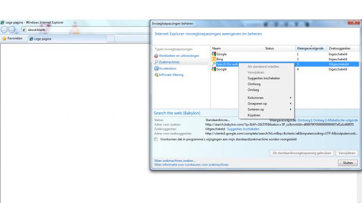Image resolution: width=362 pixels, height=203 pixels.
Task: Click the Ingeschakeld cell in the Bing row
Action: point(338,59)
